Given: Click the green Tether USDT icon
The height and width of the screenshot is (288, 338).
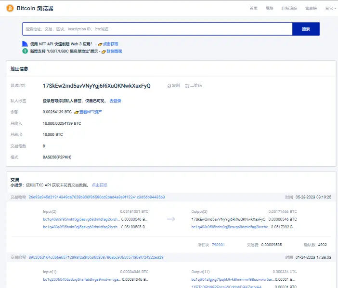Looking at the screenshot, I should (25, 51).
